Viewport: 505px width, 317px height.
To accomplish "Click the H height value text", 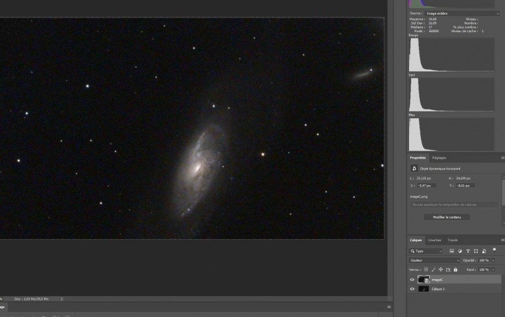I will pos(463,178).
